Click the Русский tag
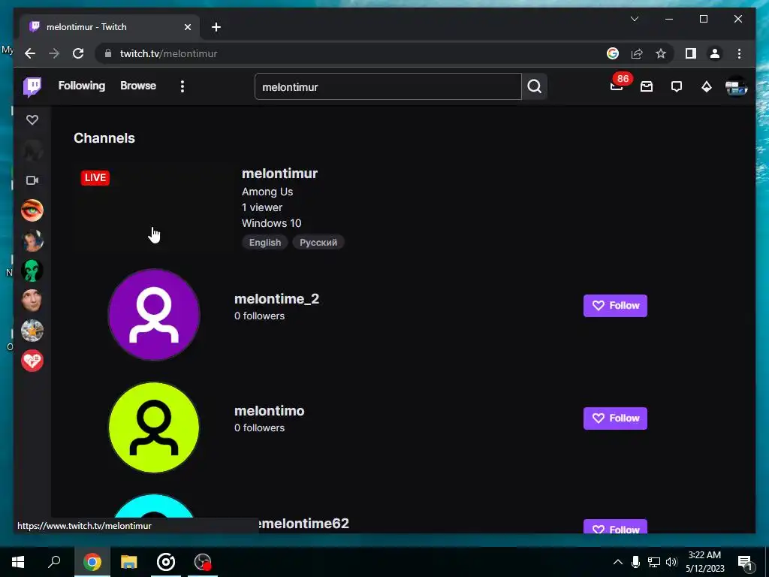This screenshot has width=769, height=577. click(x=318, y=243)
